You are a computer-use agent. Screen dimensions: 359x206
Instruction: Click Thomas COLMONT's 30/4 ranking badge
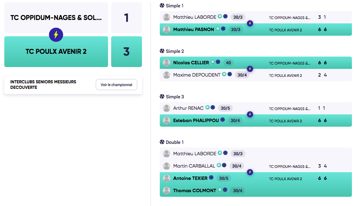pos(238,190)
